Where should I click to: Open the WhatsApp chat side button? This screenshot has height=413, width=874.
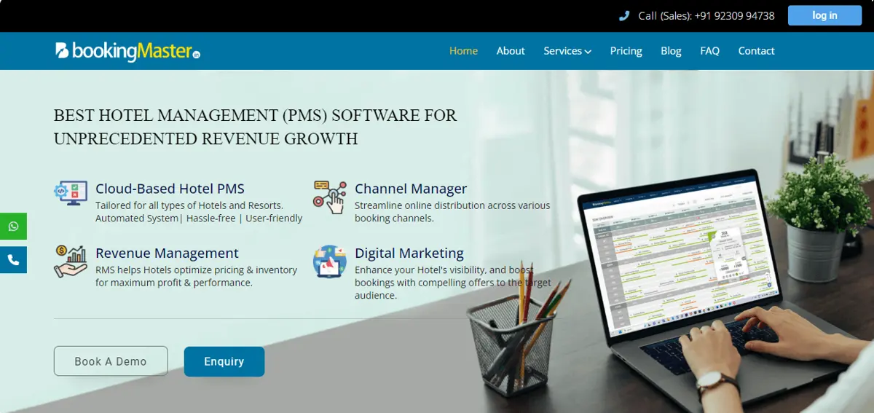coord(13,227)
